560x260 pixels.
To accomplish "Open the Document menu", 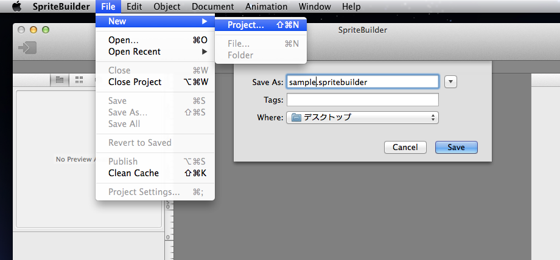I will [213, 7].
